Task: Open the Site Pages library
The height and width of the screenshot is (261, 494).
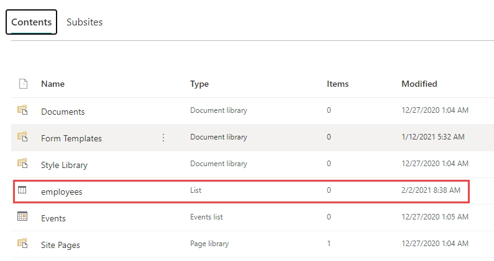Action: click(x=60, y=245)
